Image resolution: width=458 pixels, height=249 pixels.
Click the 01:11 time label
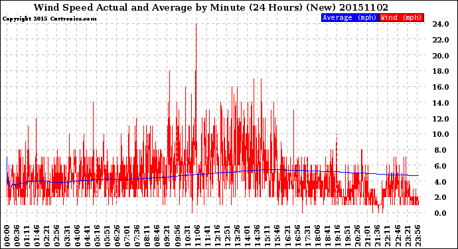[x=27, y=236]
